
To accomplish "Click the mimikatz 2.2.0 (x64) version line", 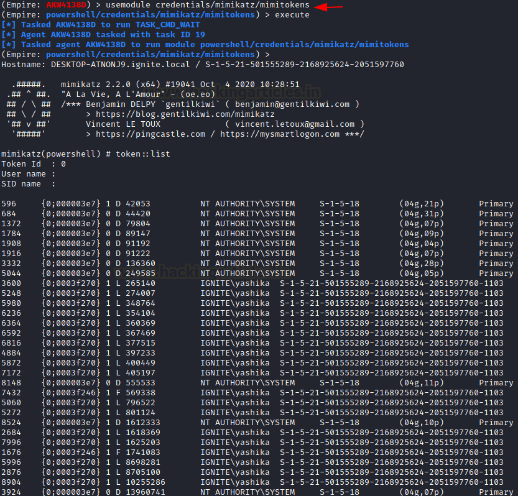I will [x=180, y=85].
